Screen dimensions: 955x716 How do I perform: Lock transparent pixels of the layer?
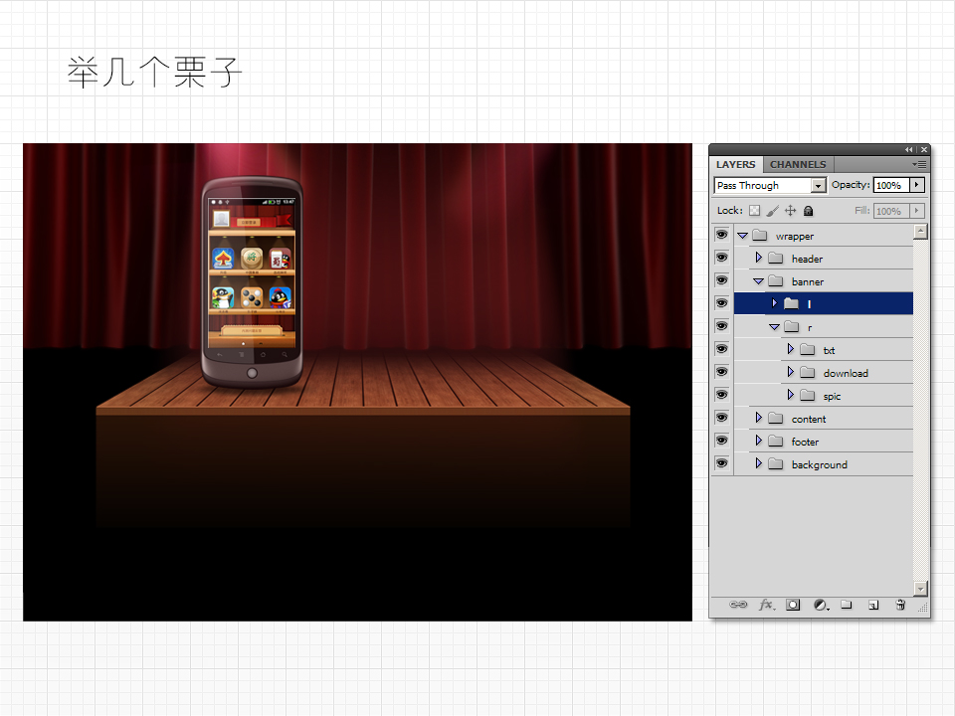(x=754, y=211)
